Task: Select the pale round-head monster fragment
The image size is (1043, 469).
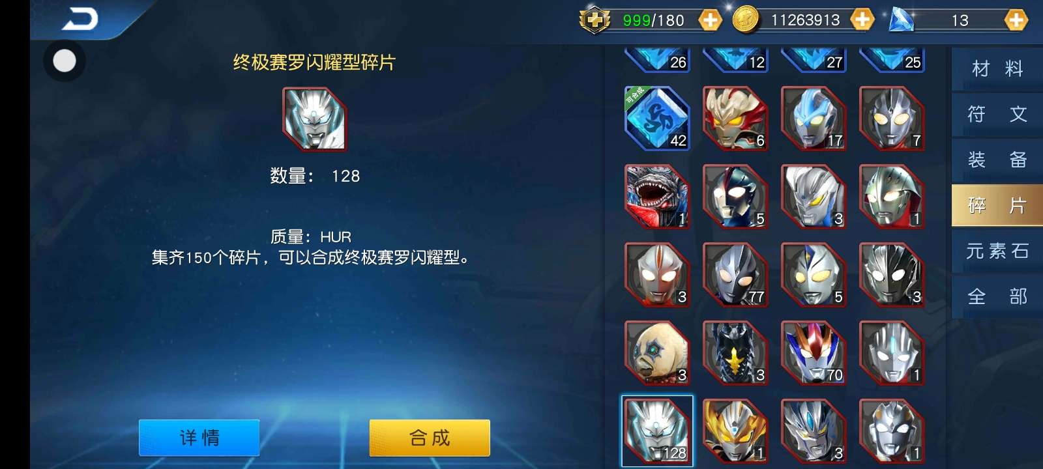Action: point(657,353)
